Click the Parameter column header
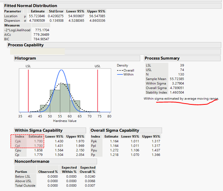 click(x=13, y=11)
